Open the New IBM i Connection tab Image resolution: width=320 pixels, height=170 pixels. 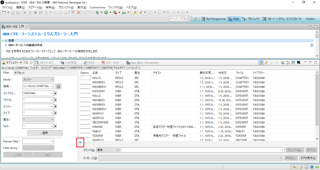coord(142,63)
